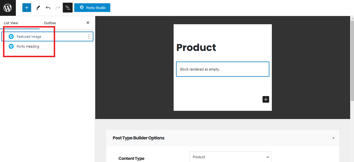The image size is (354, 162).
Task: Switch to the List View tab
Action: [11, 23]
